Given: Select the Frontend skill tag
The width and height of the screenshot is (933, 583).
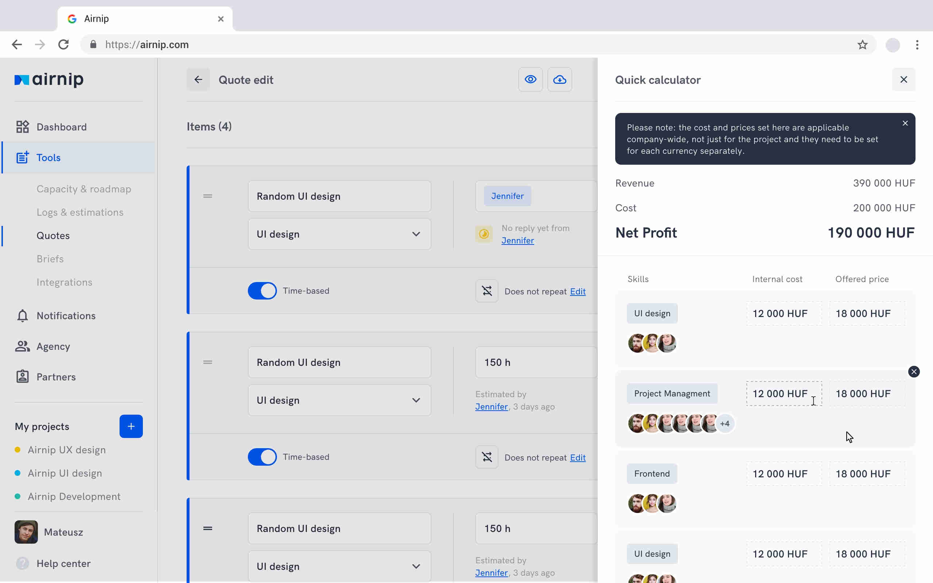Looking at the screenshot, I should [652, 474].
